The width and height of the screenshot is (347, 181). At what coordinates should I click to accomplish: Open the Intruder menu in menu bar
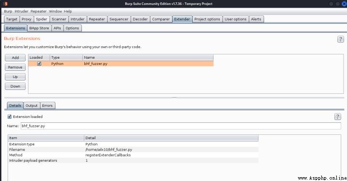coord(22,11)
